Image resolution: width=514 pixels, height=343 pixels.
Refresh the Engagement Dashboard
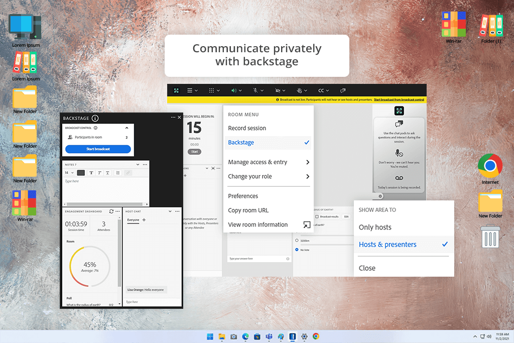click(111, 212)
